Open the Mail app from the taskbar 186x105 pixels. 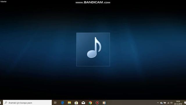[83, 103]
